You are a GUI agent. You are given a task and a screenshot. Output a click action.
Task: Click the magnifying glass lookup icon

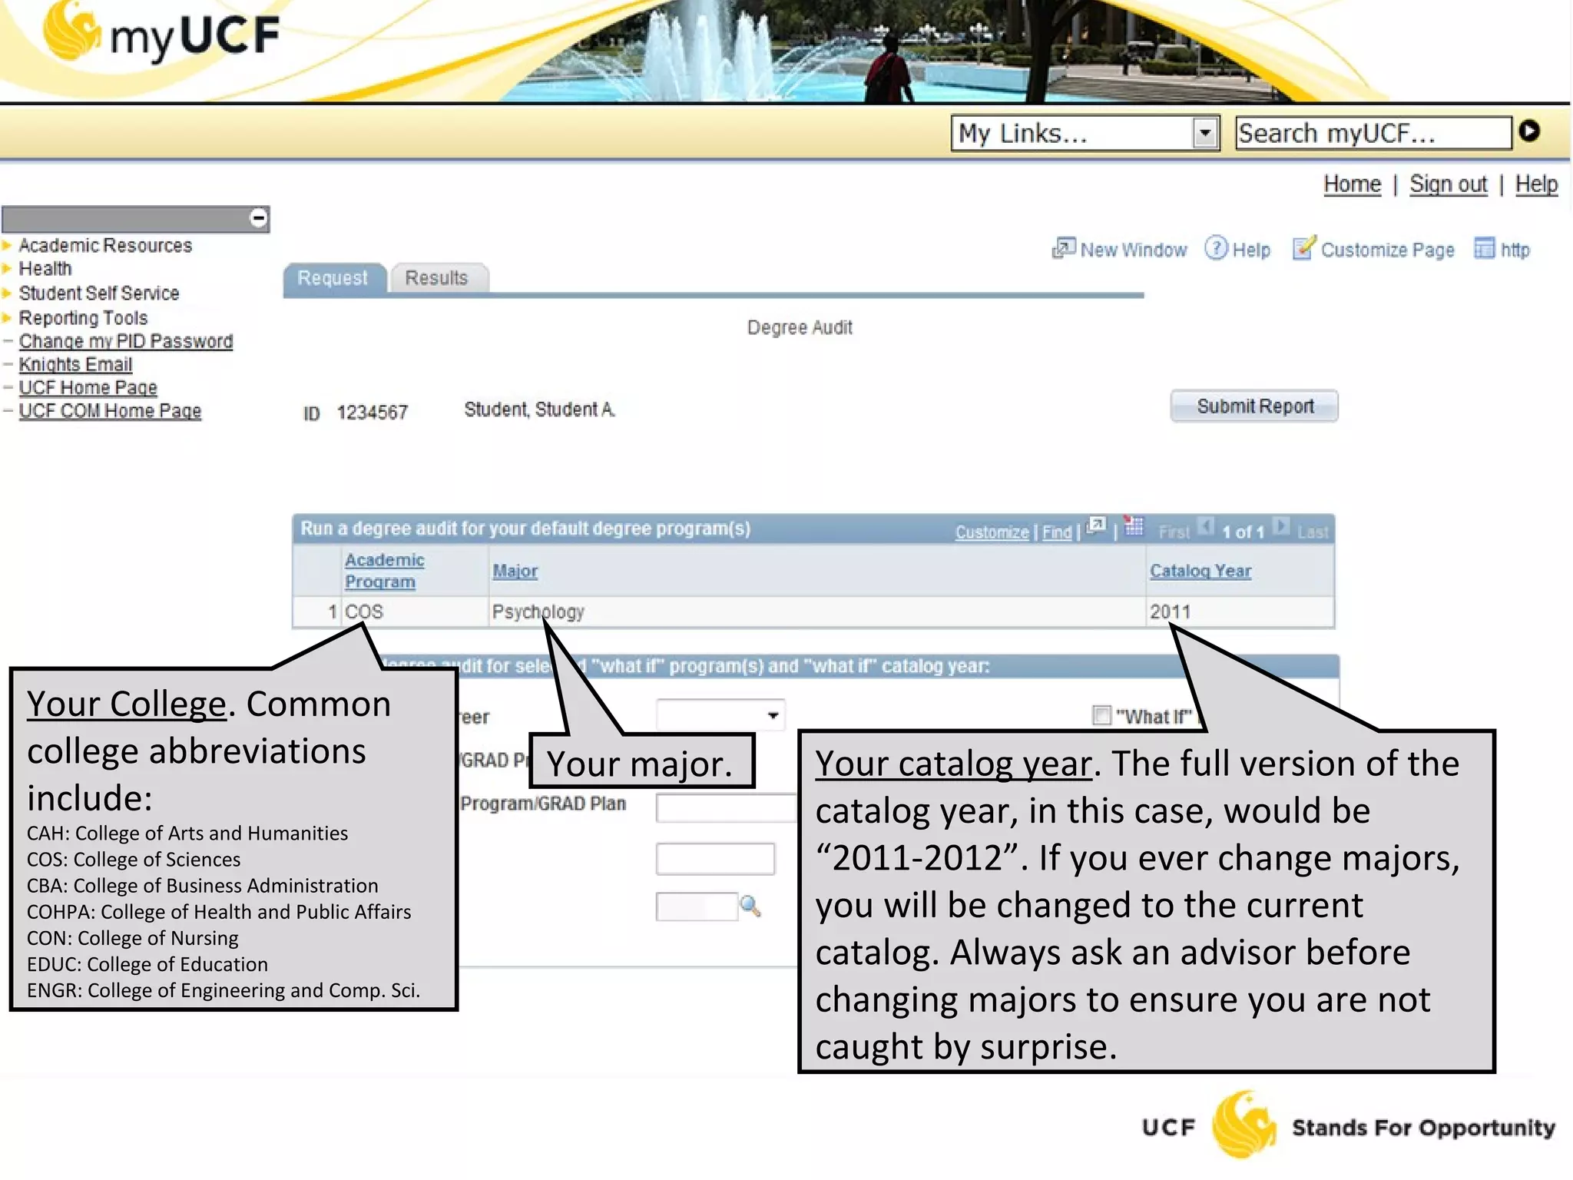pos(750,907)
